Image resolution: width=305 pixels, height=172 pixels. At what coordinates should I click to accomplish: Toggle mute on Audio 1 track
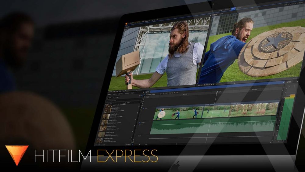140,123
